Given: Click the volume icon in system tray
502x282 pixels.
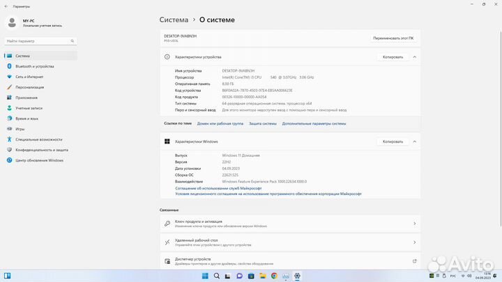Looking at the screenshot, I should 469,276.
